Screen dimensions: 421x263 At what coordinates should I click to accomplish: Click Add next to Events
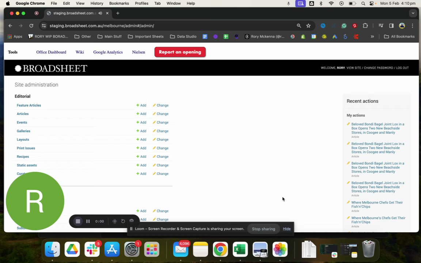(x=141, y=122)
